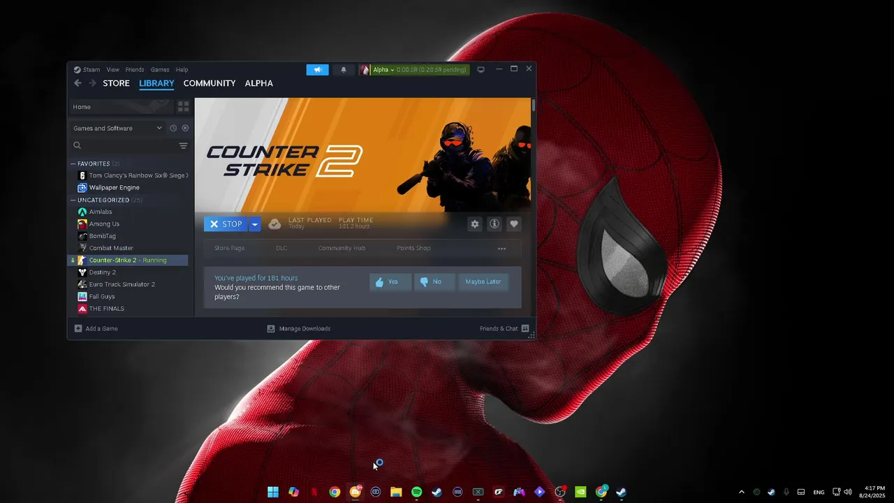Open the Copilot taskbar icon
894x503 pixels.
click(x=294, y=492)
